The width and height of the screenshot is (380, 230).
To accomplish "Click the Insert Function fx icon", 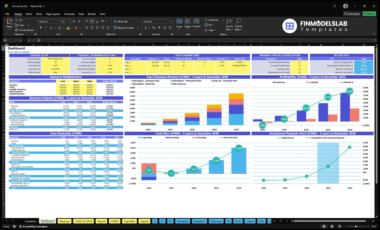I will 39,40.
